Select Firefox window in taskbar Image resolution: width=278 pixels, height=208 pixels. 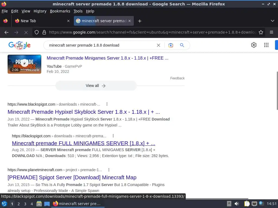78,204
